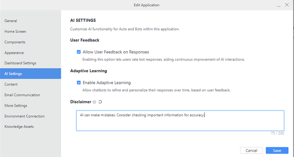
Task: Open Environment Connection settings
Action: pos(24,116)
